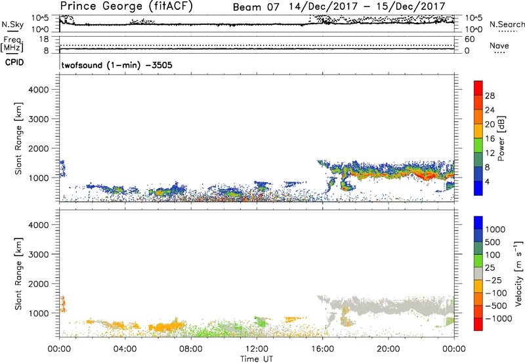Screen dimensions: 525x363
Task: Click the '1000' tick on power panel axis
Action: [39, 178]
